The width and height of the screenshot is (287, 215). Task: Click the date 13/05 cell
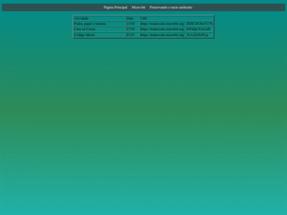(133, 24)
